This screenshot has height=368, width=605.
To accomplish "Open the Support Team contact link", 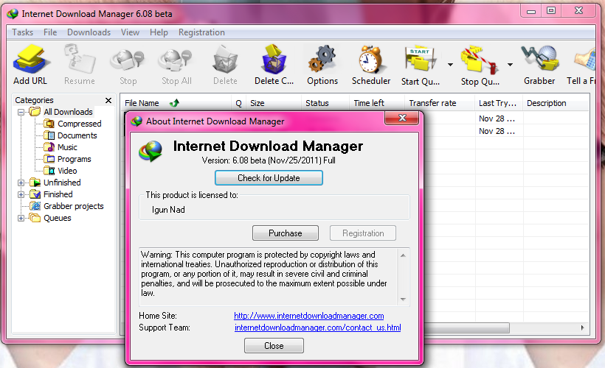I will [x=317, y=328].
